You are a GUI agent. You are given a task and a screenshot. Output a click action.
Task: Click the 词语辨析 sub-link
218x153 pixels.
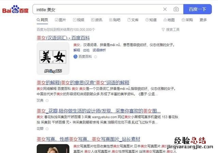99,50
